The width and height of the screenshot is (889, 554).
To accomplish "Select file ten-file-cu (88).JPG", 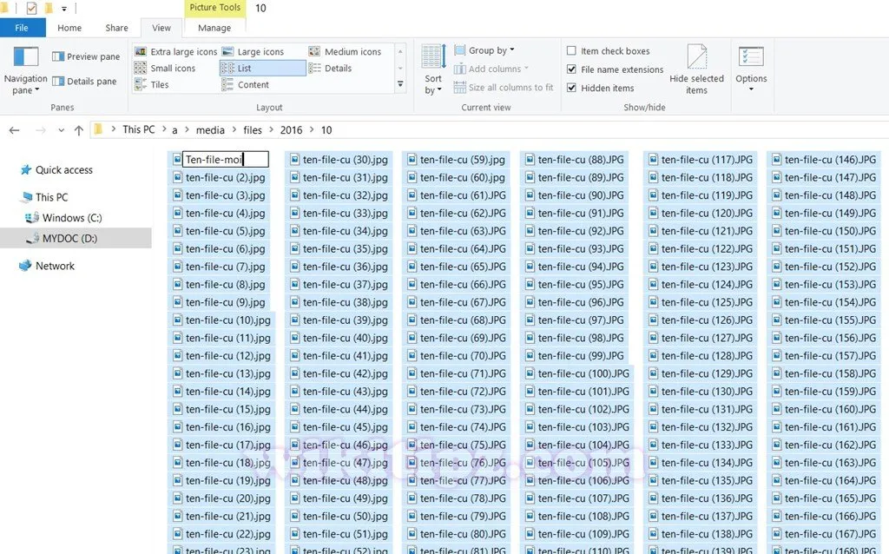I will [x=574, y=160].
